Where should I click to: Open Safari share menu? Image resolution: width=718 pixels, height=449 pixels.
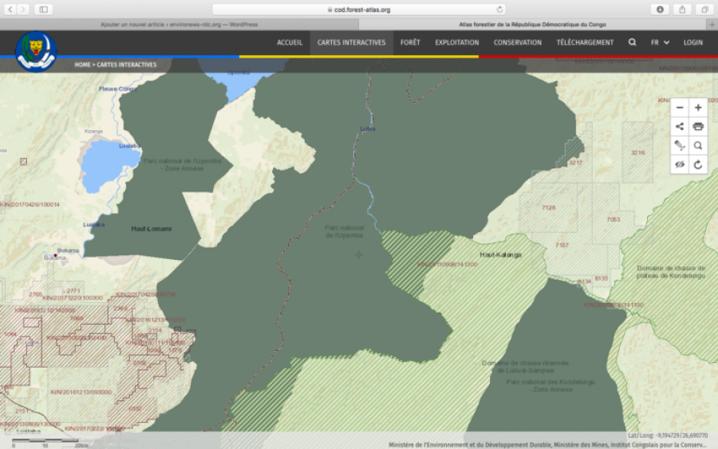(x=683, y=10)
